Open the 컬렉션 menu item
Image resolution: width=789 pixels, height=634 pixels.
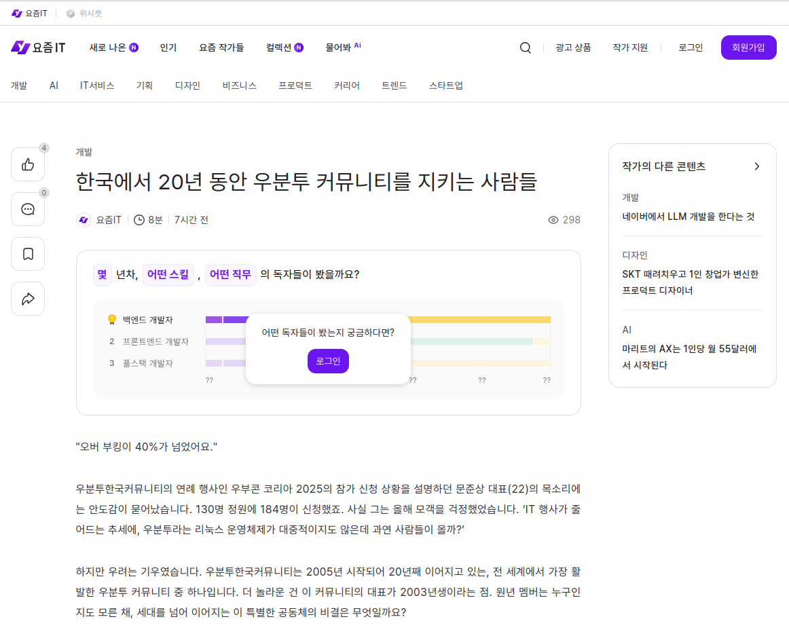coord(278,48)
